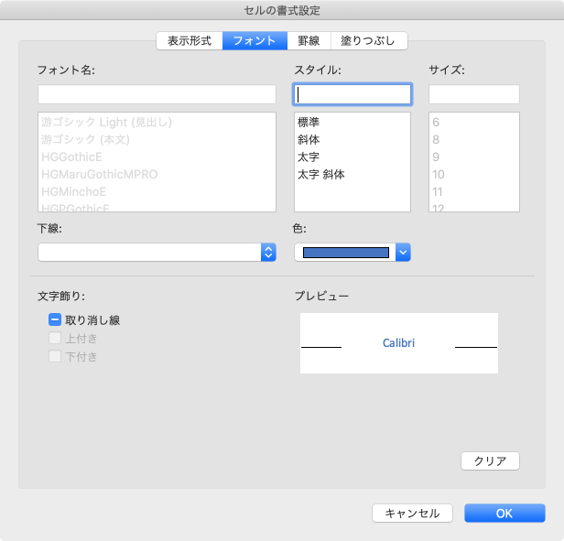Open the 下線 underline dropdown
564x541 pixels.
coord(267,253)
